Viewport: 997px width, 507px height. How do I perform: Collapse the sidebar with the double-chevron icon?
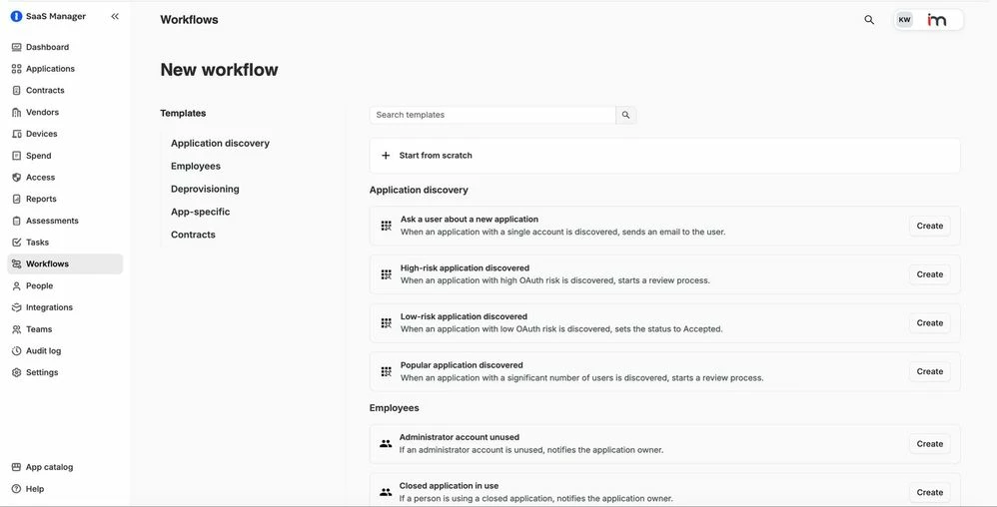[115, 17]
